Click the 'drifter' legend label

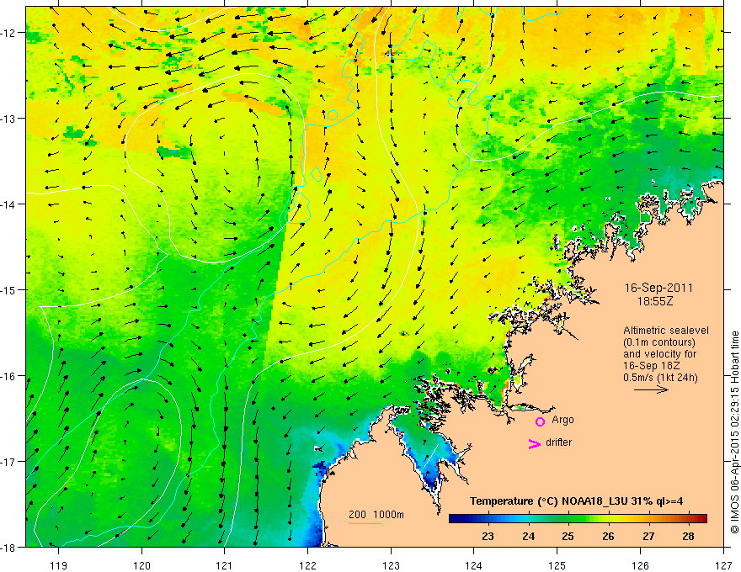pos(558,442)
